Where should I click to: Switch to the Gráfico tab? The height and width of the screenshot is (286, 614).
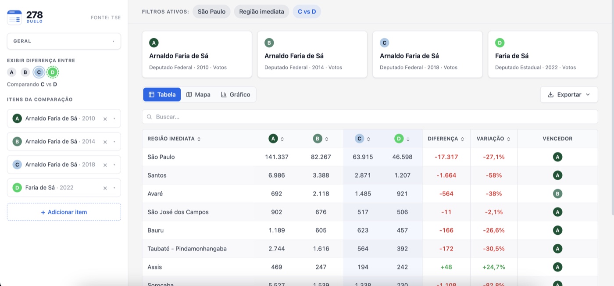click(x=236, y=95)
